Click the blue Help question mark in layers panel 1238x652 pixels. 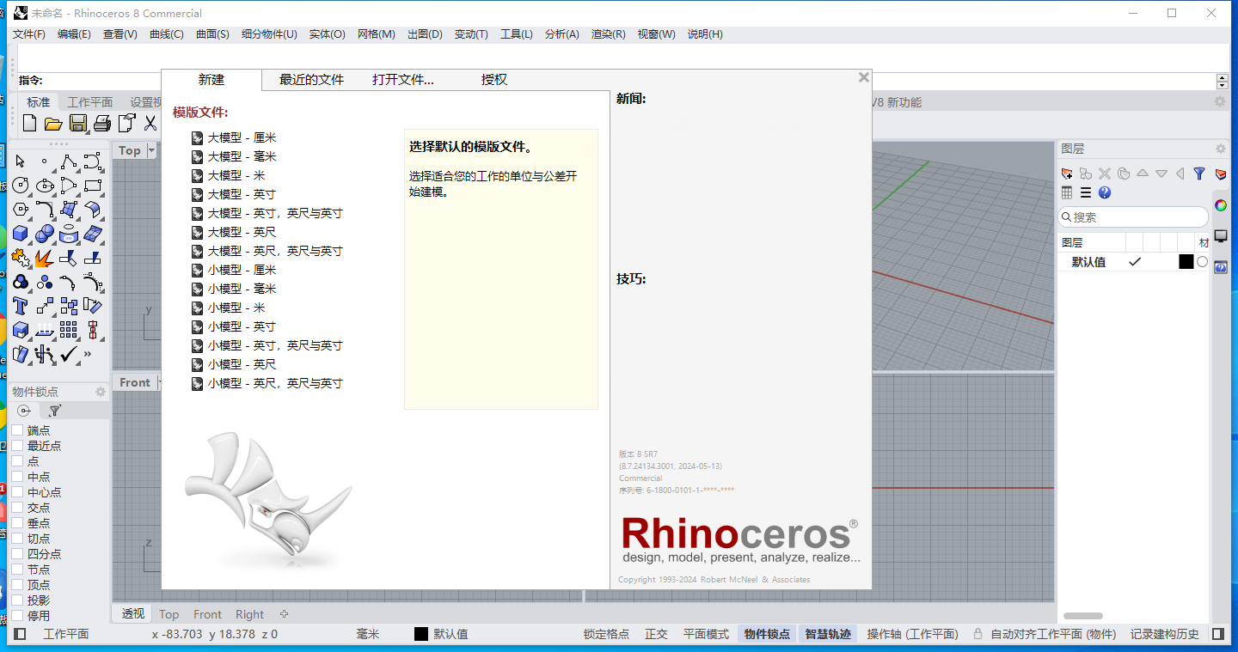click(1105, 193)
